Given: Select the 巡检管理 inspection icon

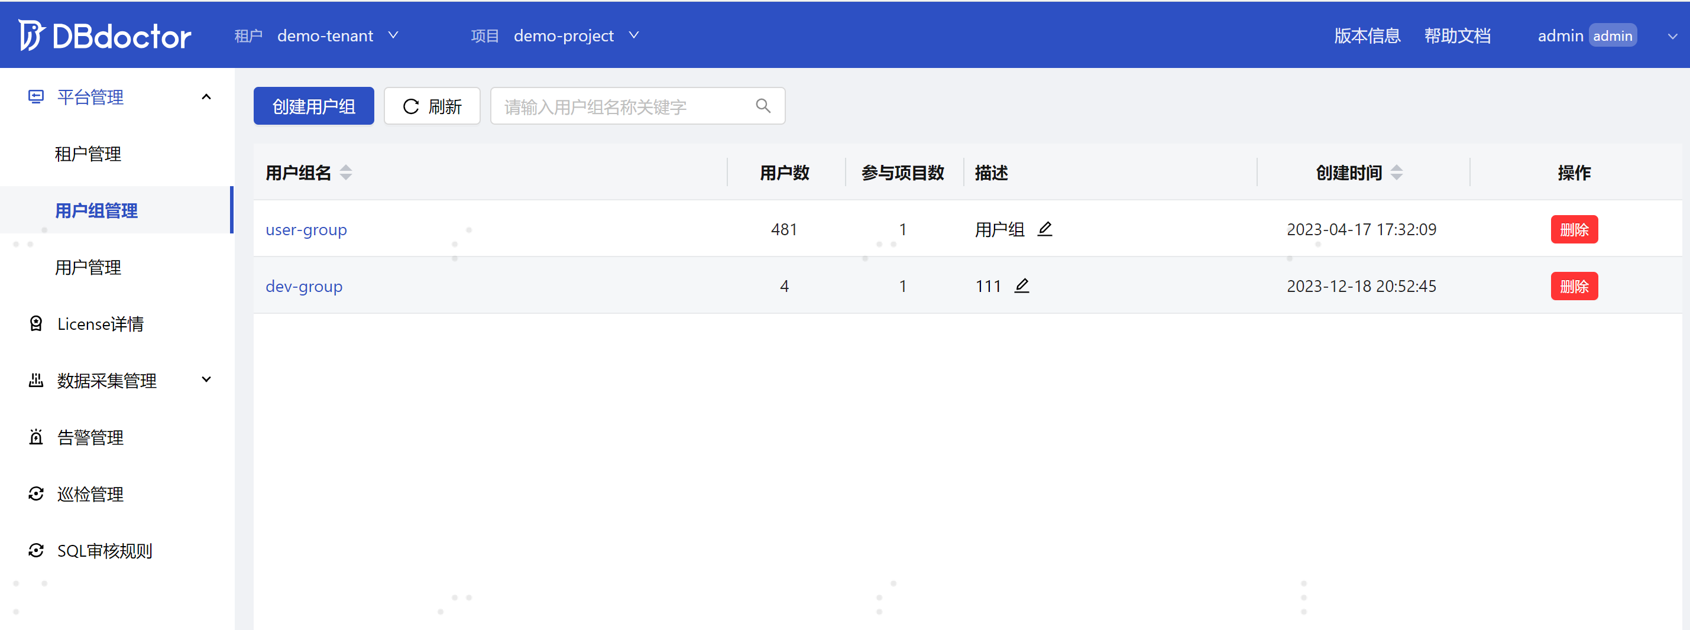Looking at the screenshot, I should (x=35, y=493).
